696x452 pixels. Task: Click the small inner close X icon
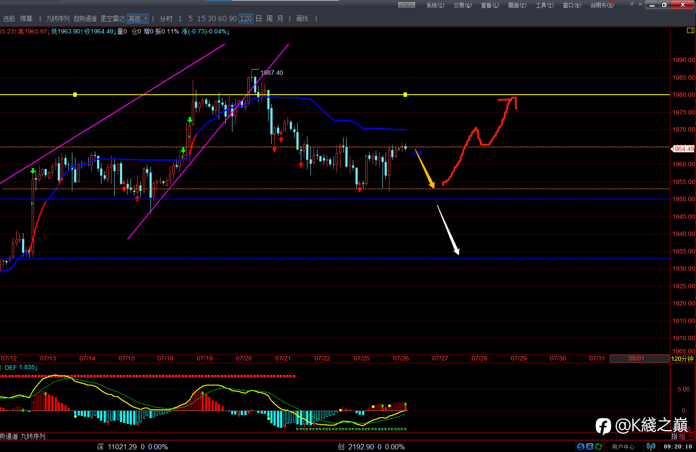tap(640, 4)
